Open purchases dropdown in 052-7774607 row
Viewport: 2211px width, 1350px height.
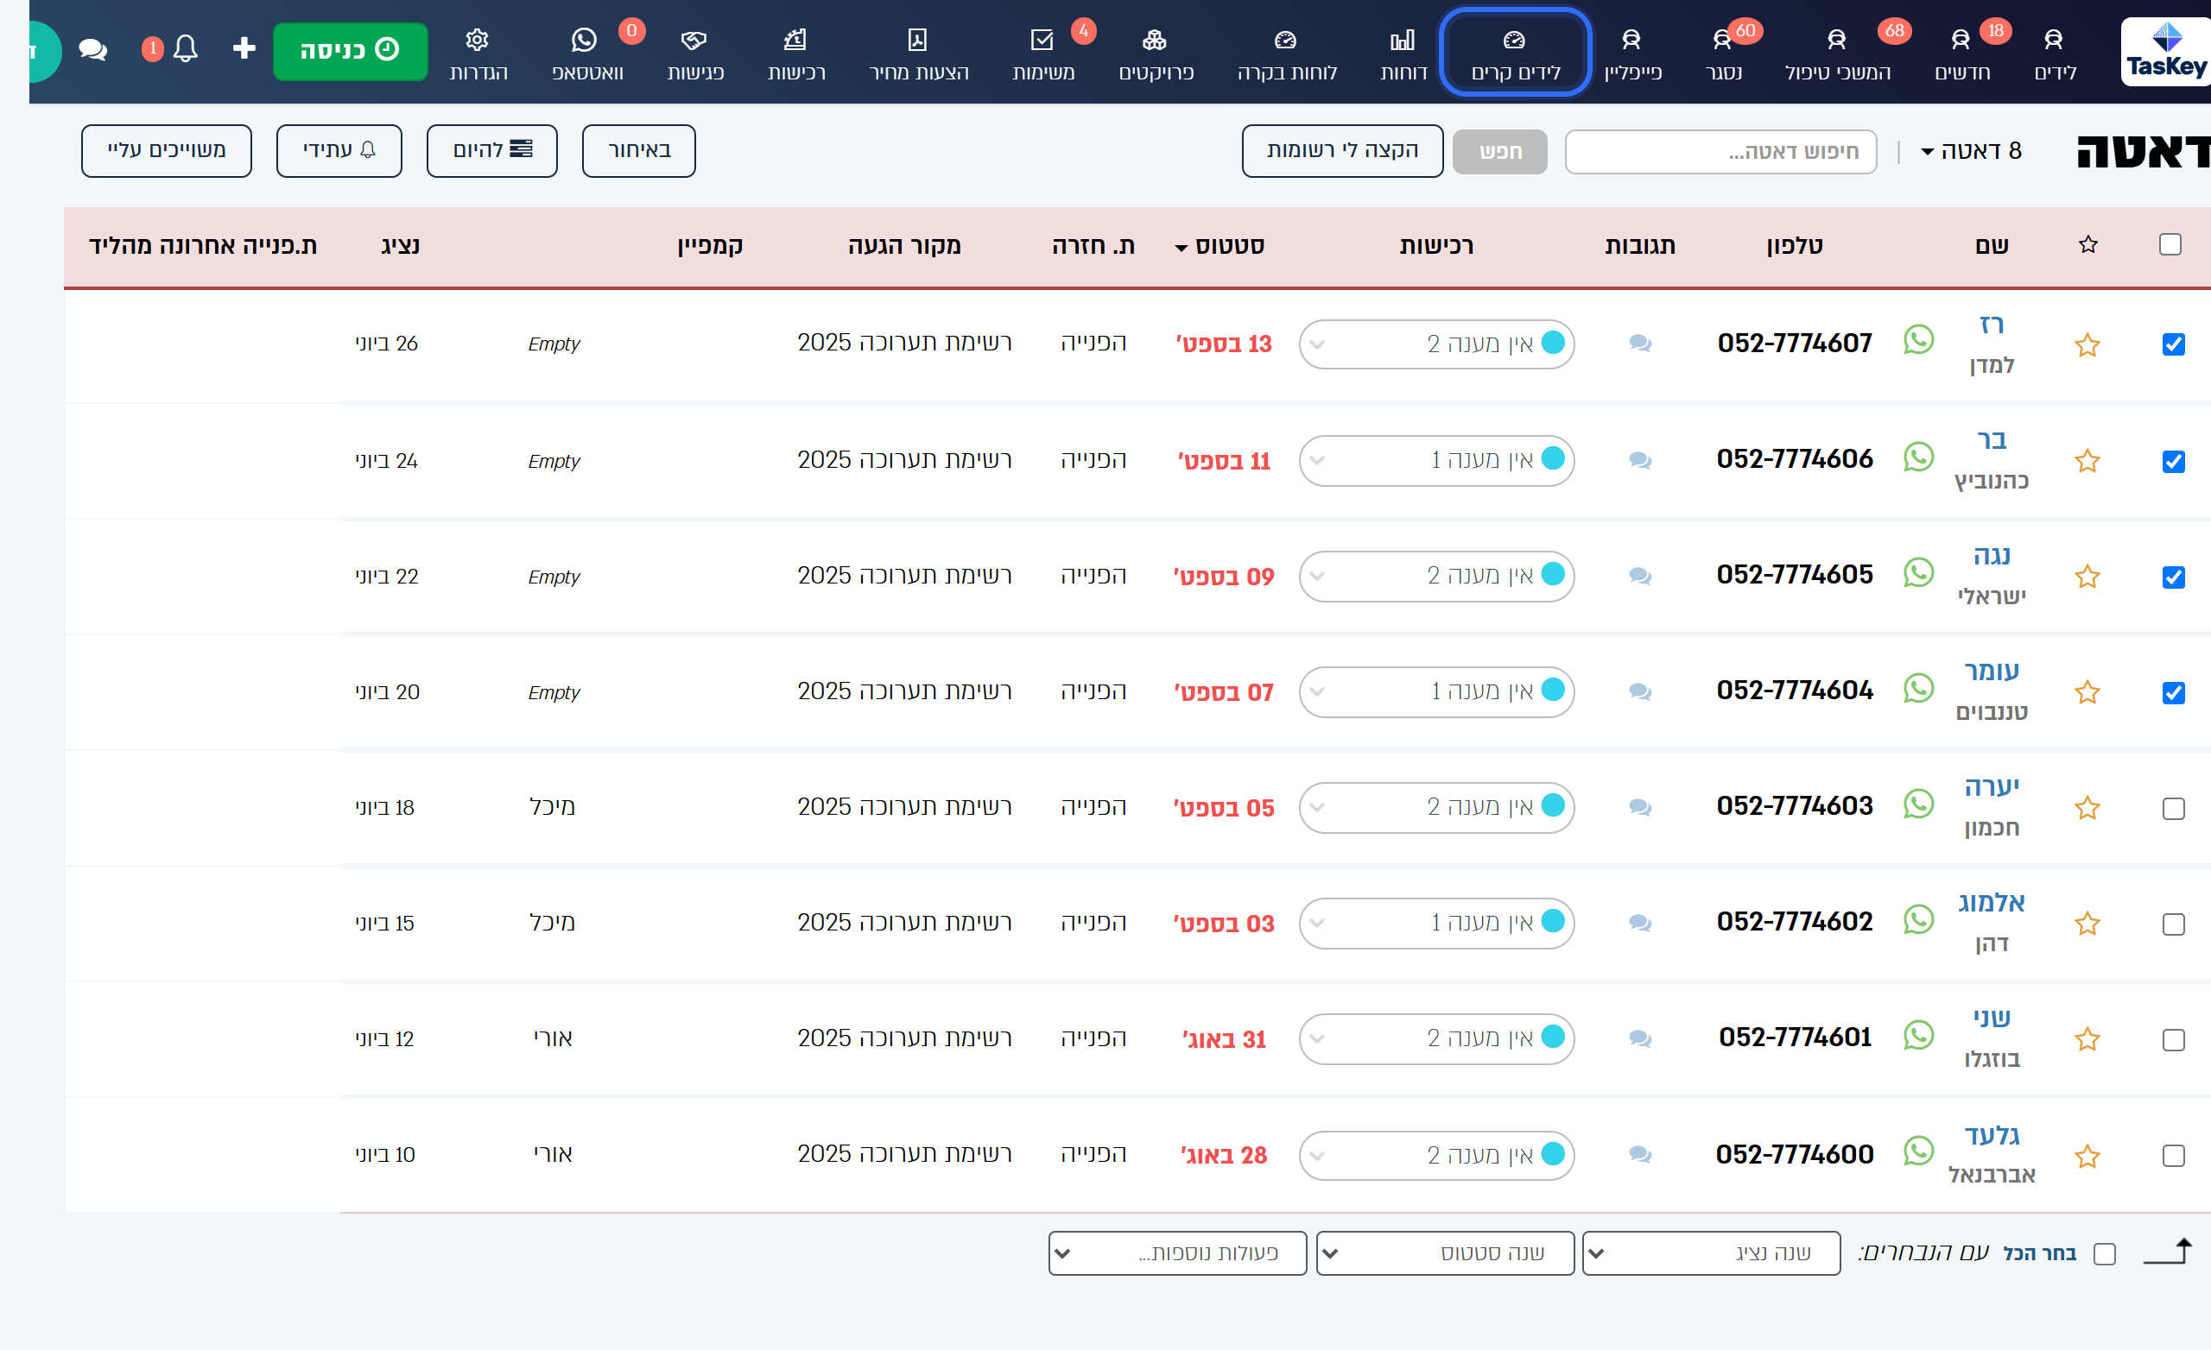[x=1435, y=344]
